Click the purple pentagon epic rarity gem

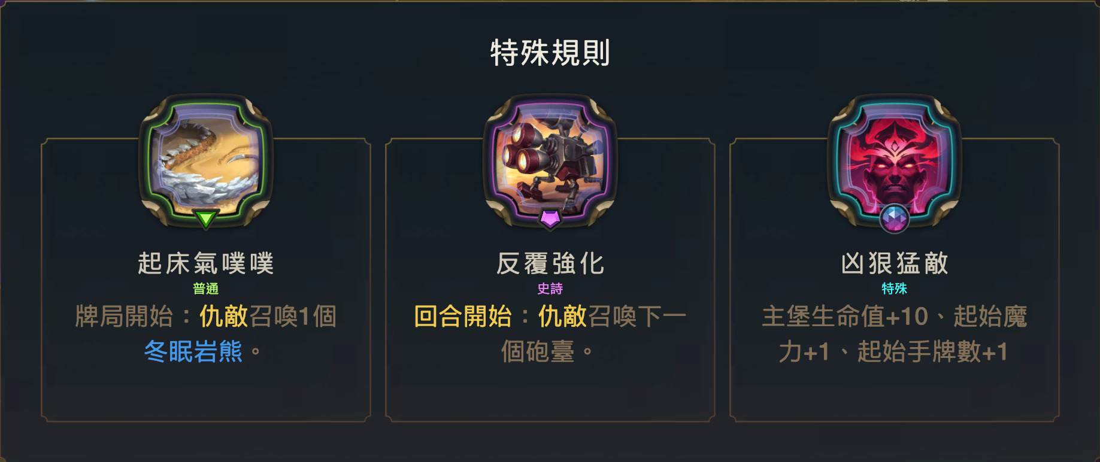point(550,218)
